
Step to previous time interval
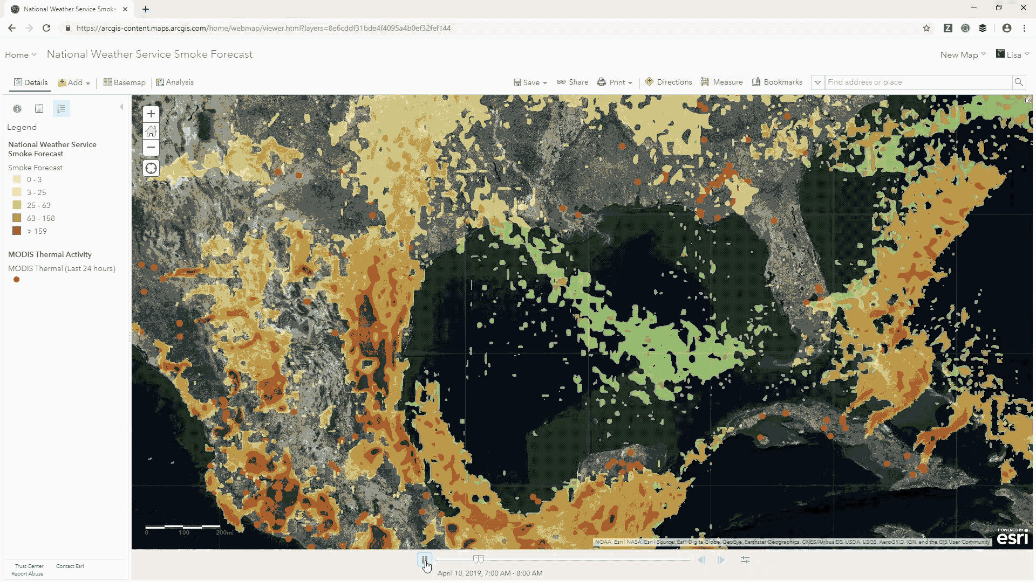click(701, 560)
